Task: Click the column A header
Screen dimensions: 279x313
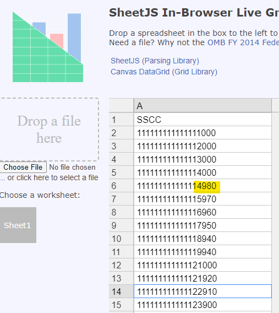Action: pos(203,105)
